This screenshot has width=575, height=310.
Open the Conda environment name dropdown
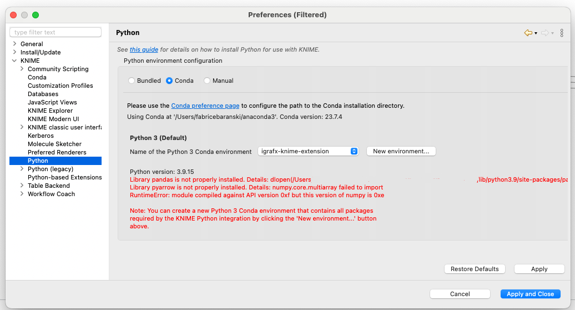click(309, 151)
